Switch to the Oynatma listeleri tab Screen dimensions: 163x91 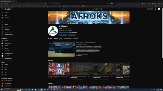coord(67,39)
